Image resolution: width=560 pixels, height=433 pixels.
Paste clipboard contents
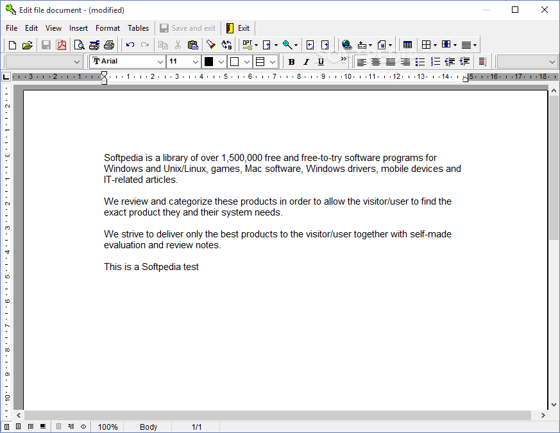pyautogui.click(x=193, y=45)
